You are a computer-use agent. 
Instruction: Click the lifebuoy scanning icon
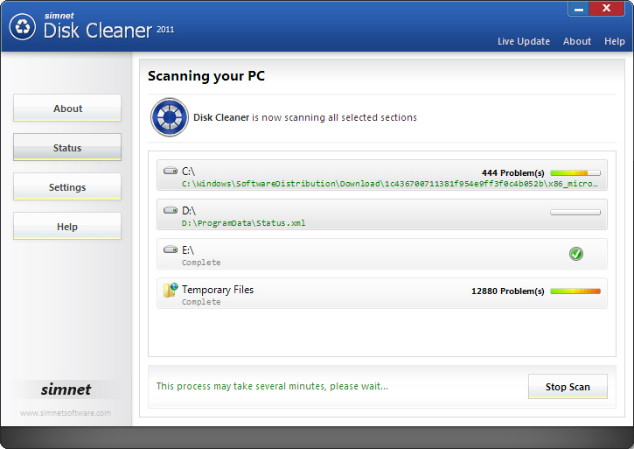click(x=170, y=117)
